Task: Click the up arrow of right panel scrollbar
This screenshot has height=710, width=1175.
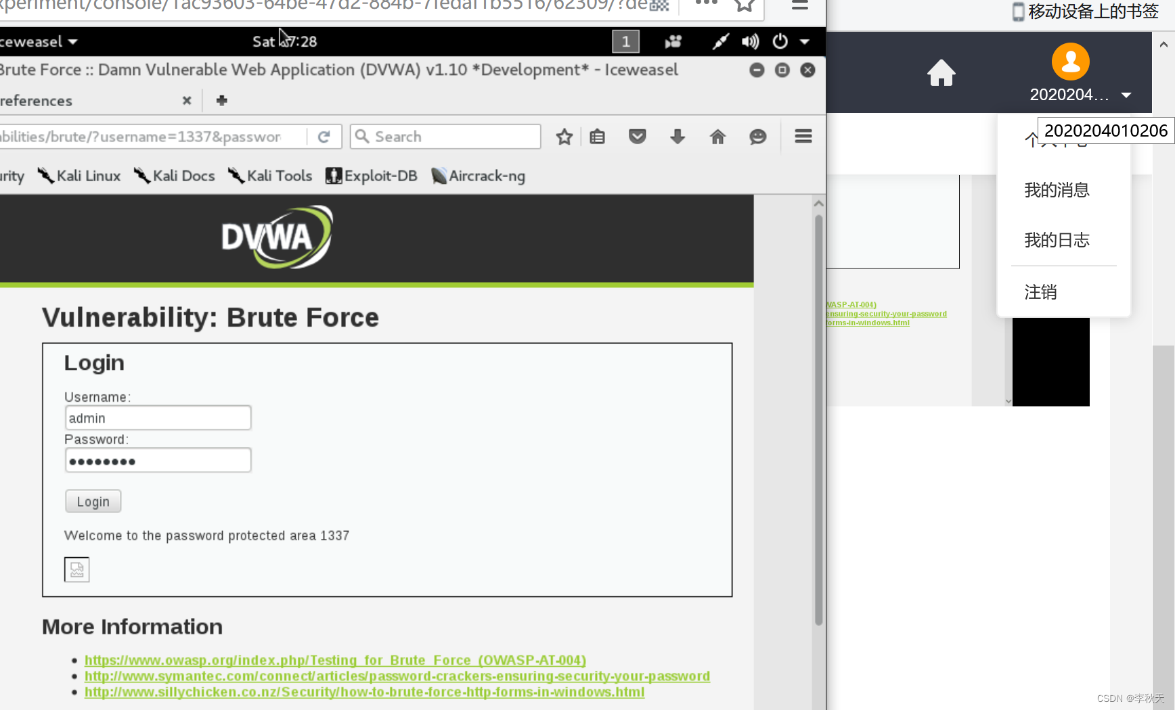Action: click(1163, 45)
